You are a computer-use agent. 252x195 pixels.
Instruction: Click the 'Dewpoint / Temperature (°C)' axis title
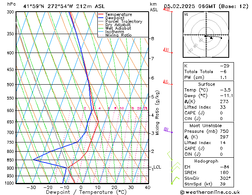pyautogui.click(x=86, y=192)
